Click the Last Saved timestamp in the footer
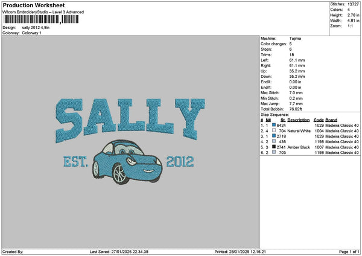This screenshot has width=362, height=256. (x=119, y=252)
